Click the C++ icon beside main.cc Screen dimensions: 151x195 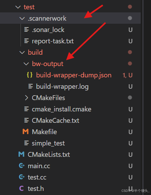22,166
